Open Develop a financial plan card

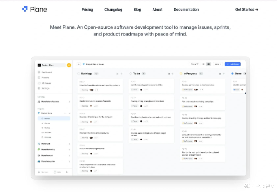100,118
